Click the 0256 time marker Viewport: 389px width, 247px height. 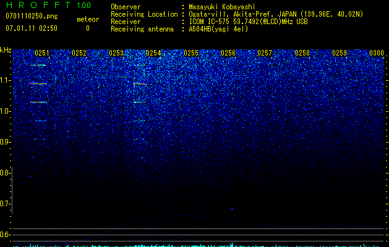[x=228, y=53]
